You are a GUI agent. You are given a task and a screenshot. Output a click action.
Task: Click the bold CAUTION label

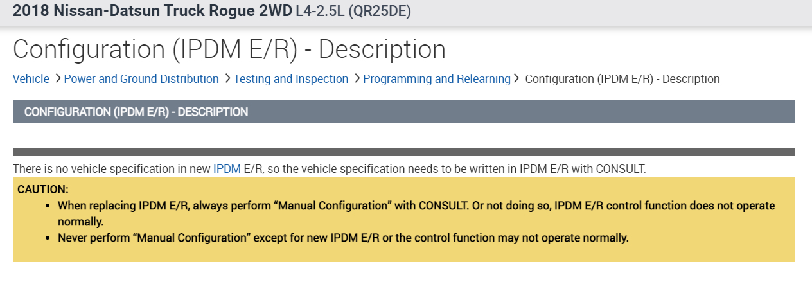43,189
